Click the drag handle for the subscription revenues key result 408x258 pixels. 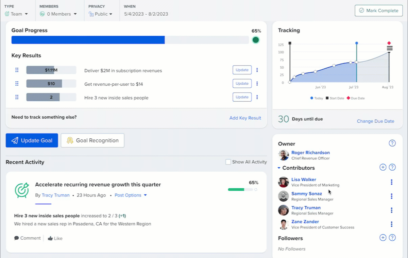pos(17,70)
